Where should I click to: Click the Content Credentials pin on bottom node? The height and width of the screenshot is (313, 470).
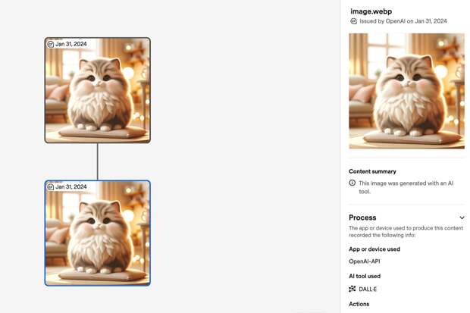click(x=51, y=186)
